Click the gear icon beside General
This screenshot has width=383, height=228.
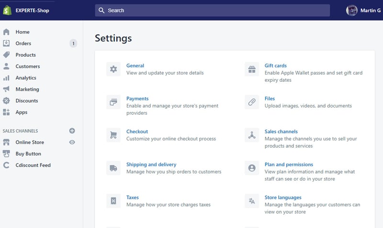pos(113,69)
